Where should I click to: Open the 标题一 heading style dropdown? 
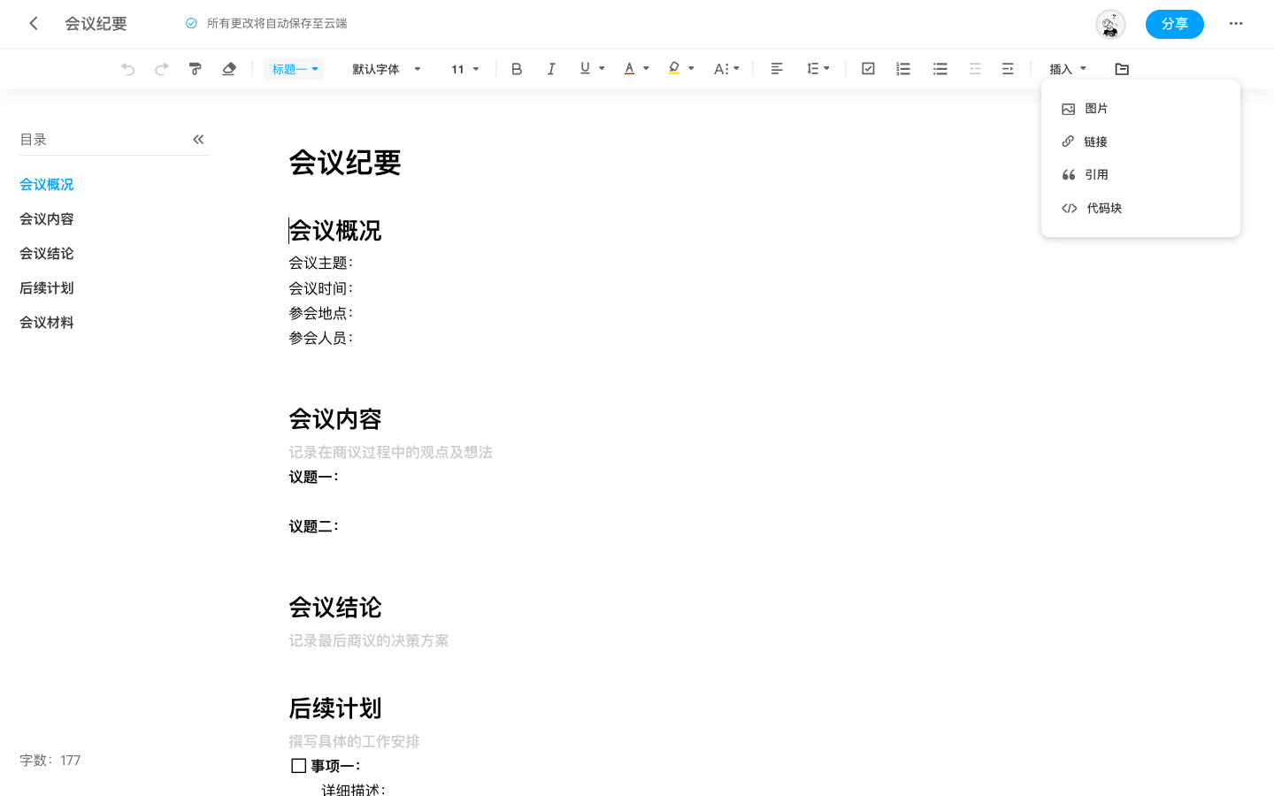pyautogui.click(x=293, y=68)
